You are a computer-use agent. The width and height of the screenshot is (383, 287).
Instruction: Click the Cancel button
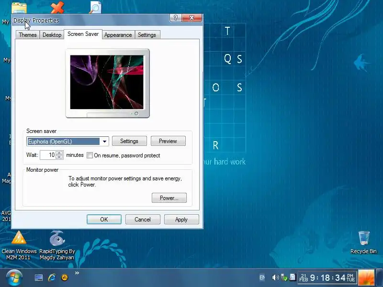click(143, 220)
